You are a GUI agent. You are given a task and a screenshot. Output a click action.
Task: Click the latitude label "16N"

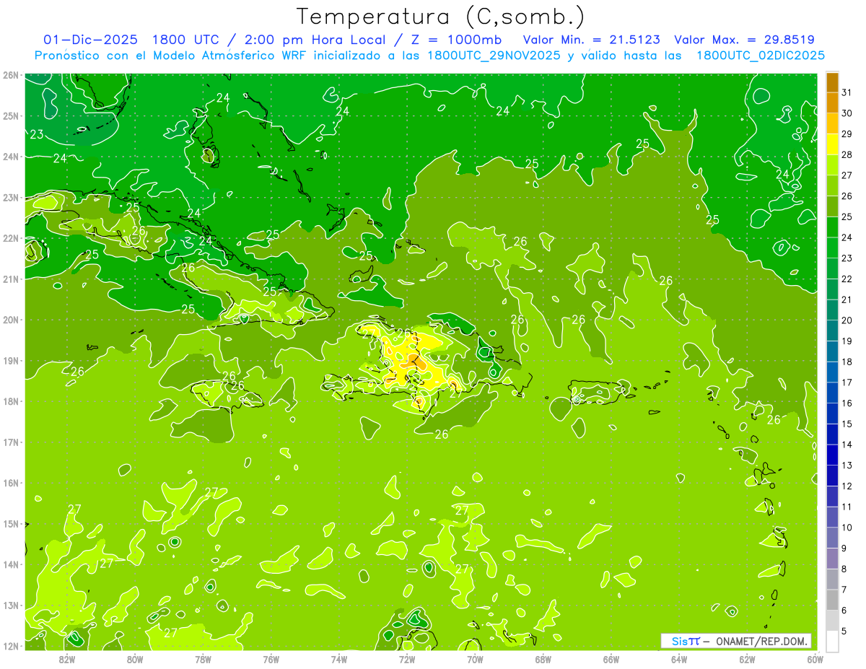11,483
